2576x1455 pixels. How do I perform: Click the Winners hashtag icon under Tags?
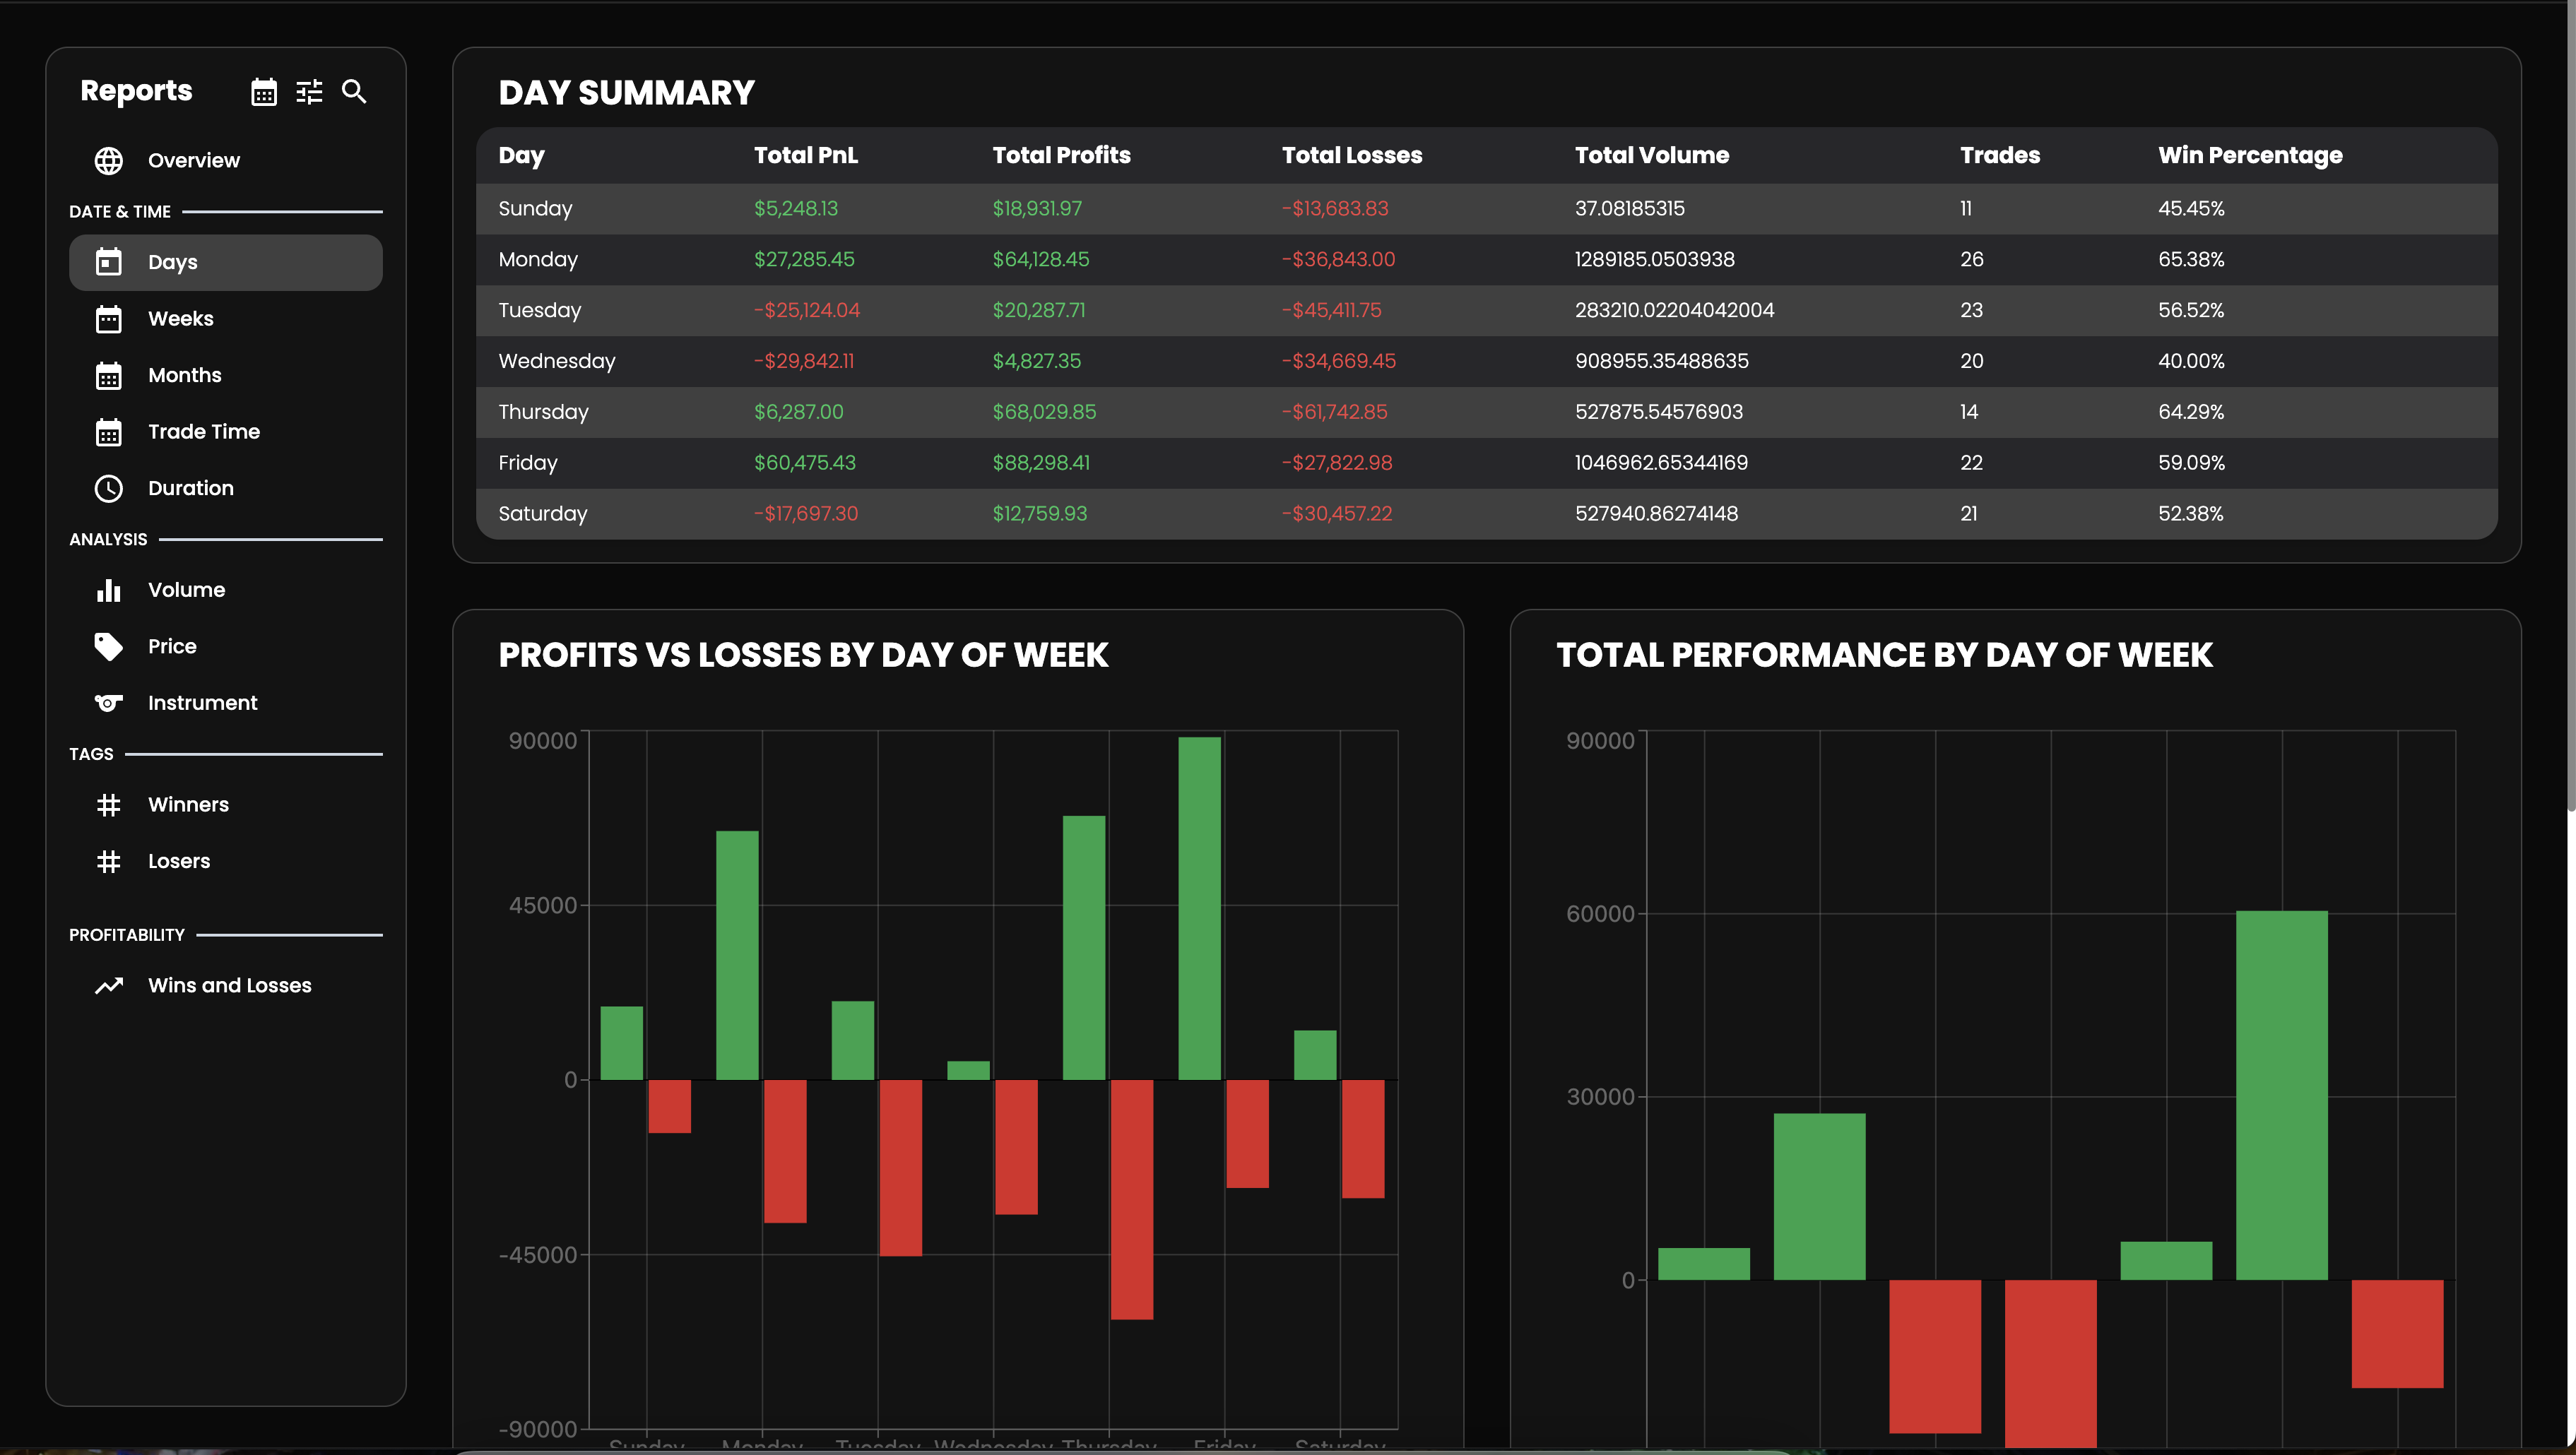(x=108, y=804)
